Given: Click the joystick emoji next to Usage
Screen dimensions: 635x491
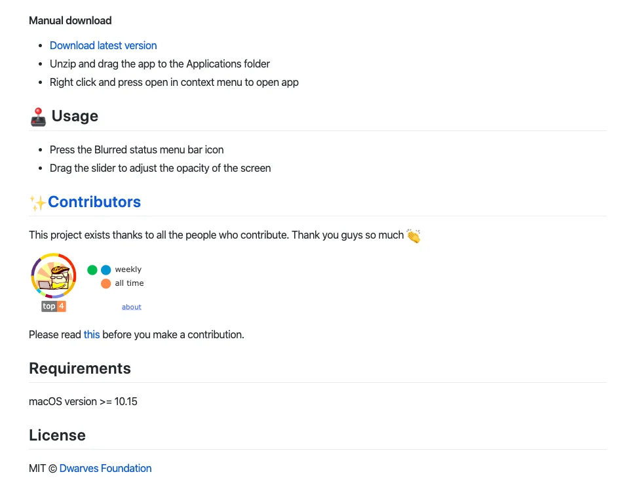Looking at the screenshot, I should pos(38,117).
